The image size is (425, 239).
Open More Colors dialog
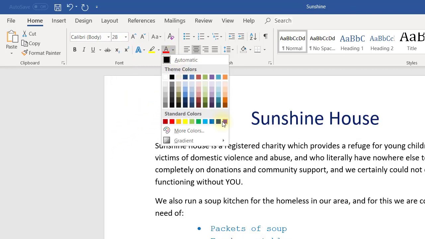pyautogui.click(x=195, y=131)
